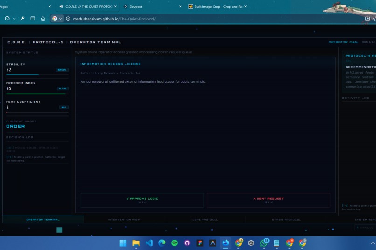
Task: Open the dropdown arrow next to reload
Action: [x=14, y=19]
